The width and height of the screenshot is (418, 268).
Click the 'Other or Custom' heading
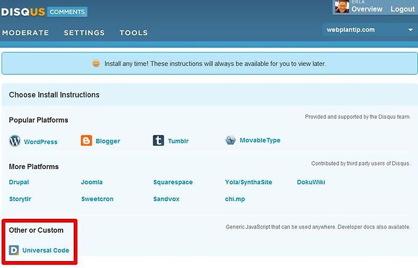pos(36,230)
